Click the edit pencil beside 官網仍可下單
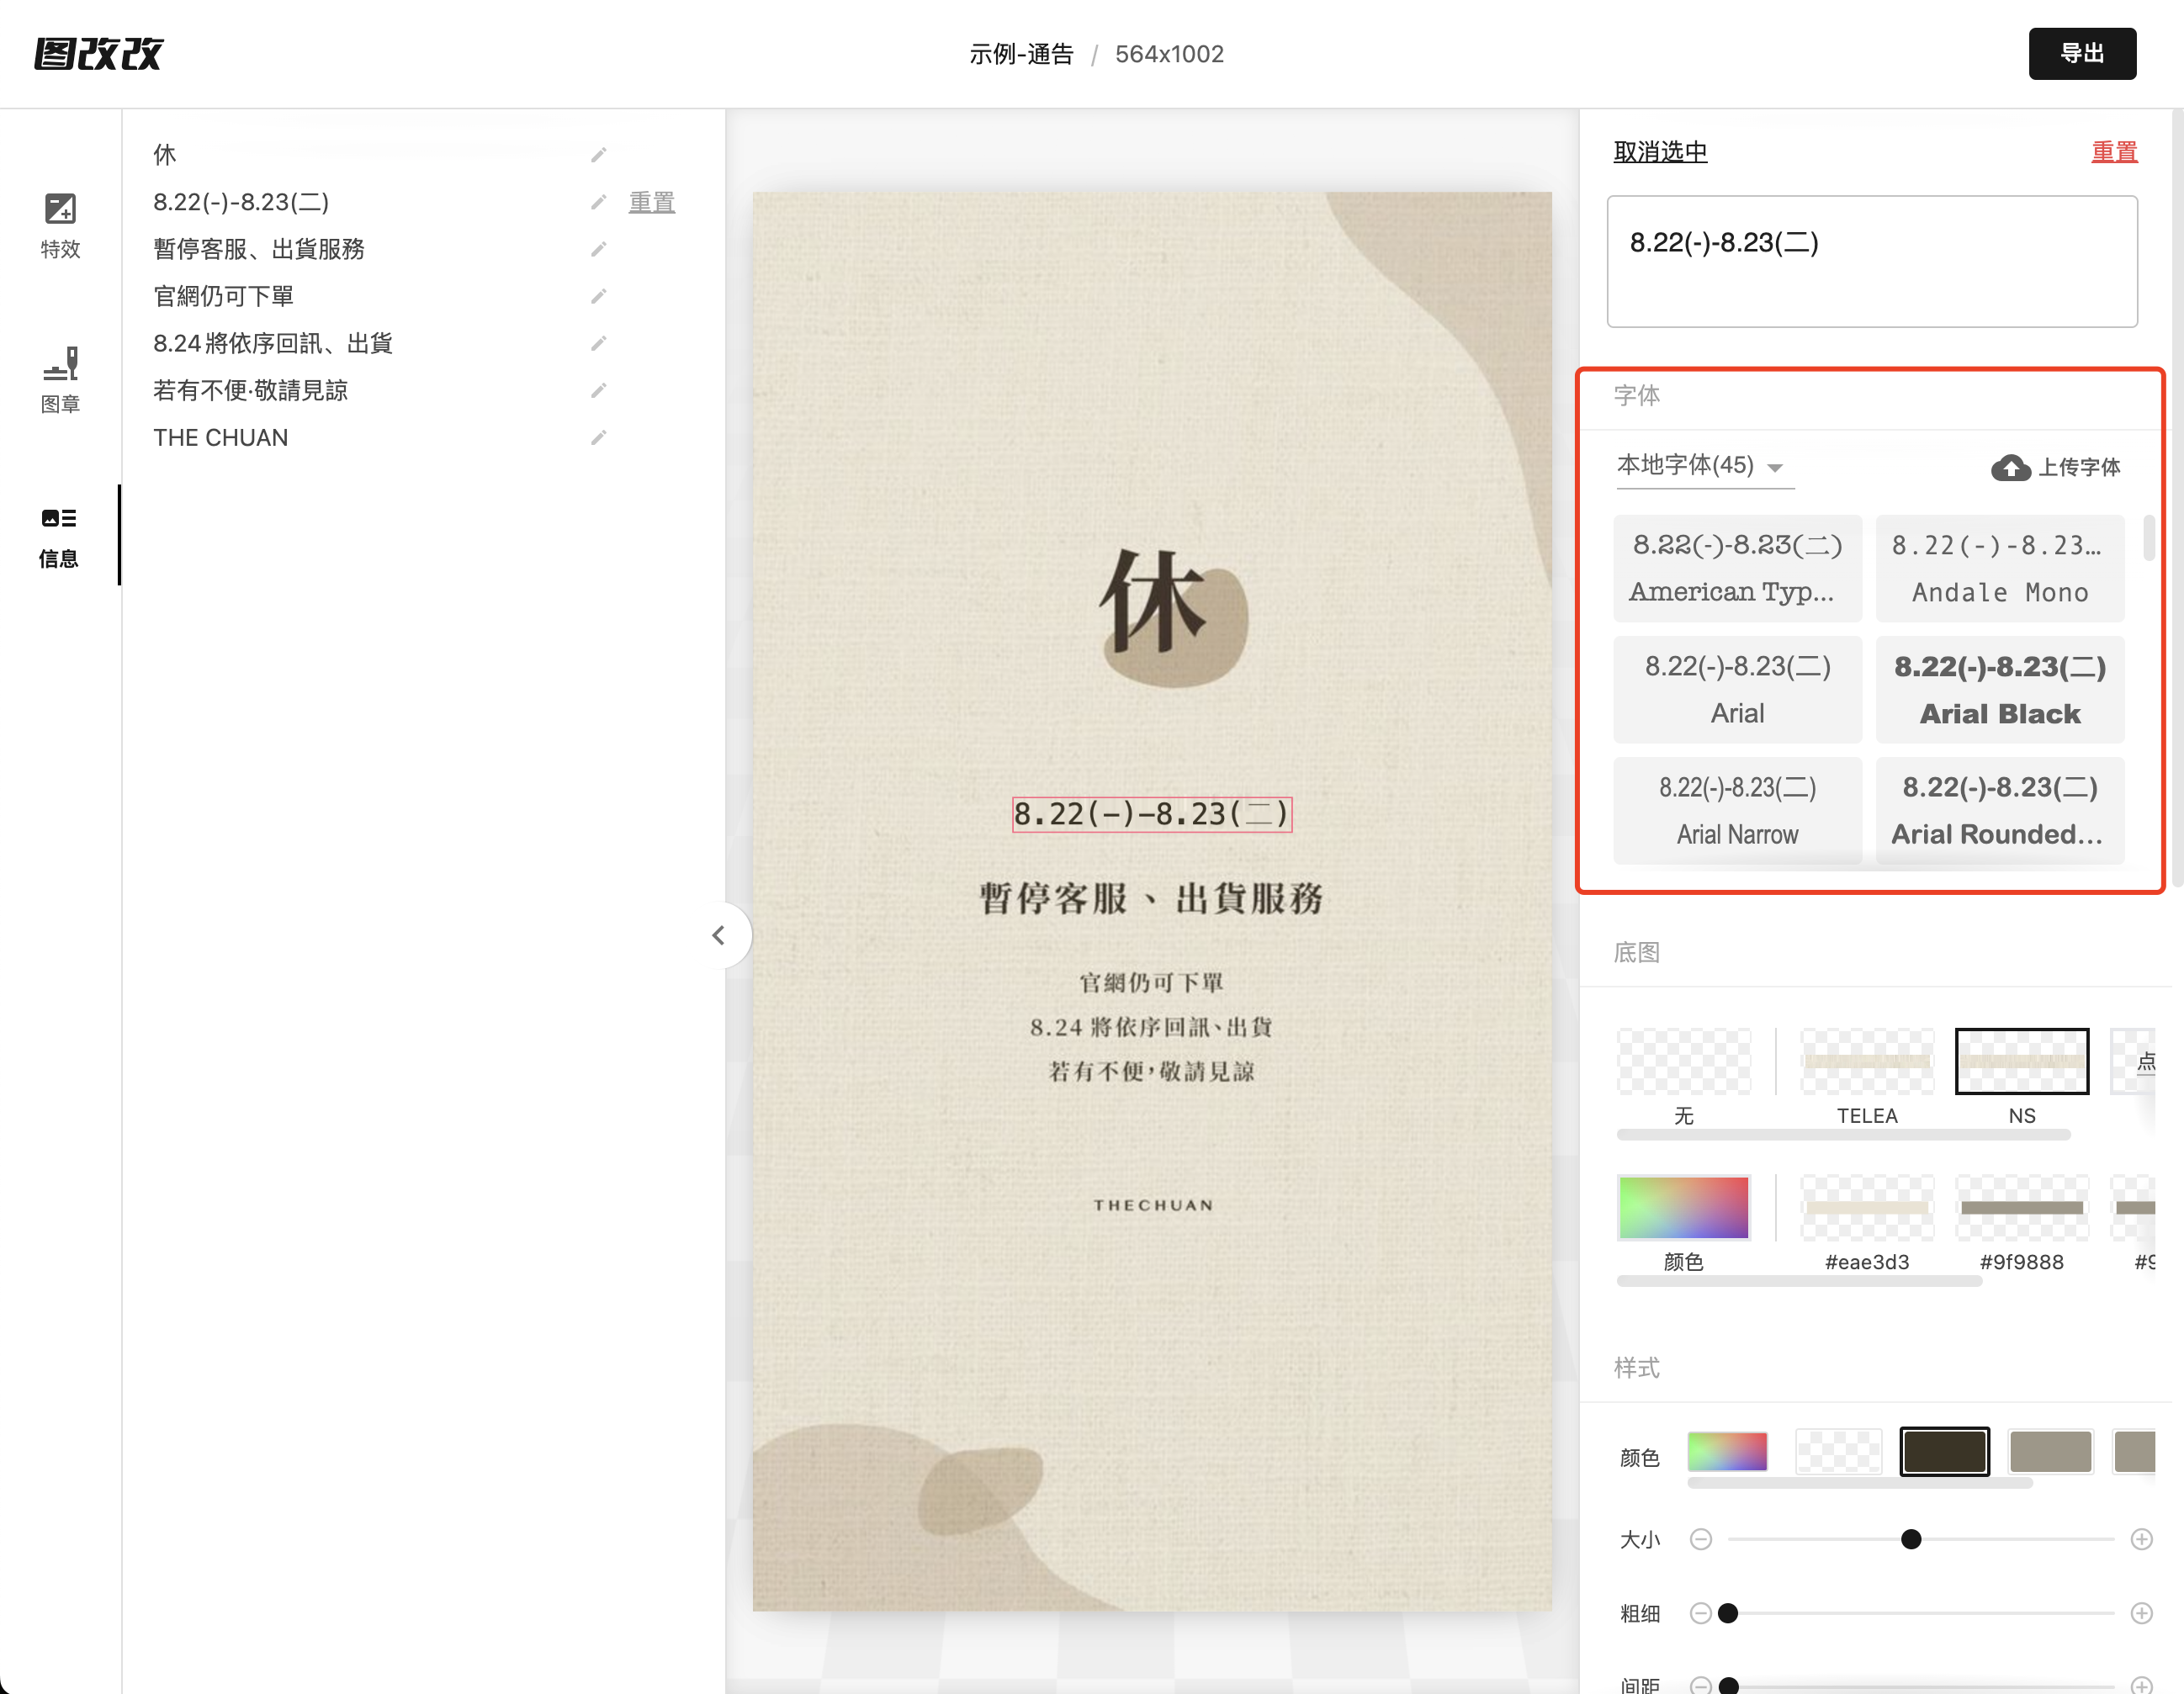Image resolution: width=2184 pixels, height=1694 pixels. click(598, 296)
